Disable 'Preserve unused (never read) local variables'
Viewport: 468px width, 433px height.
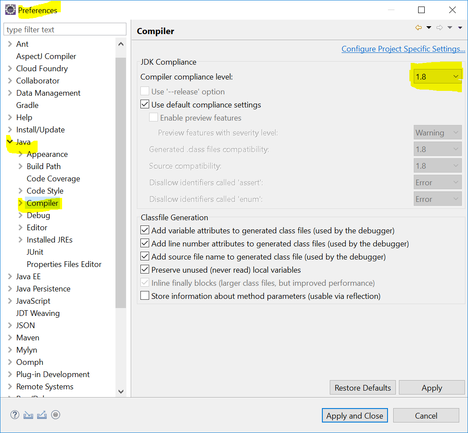[144, 270]
